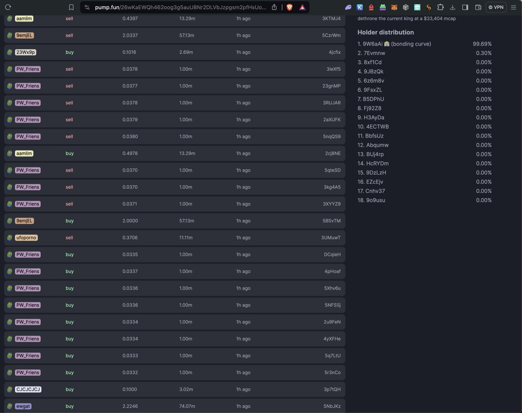Open PW_Friens profile in the 0.0332 buy row
The image size is (522, 413).
(x=28, y=373)
